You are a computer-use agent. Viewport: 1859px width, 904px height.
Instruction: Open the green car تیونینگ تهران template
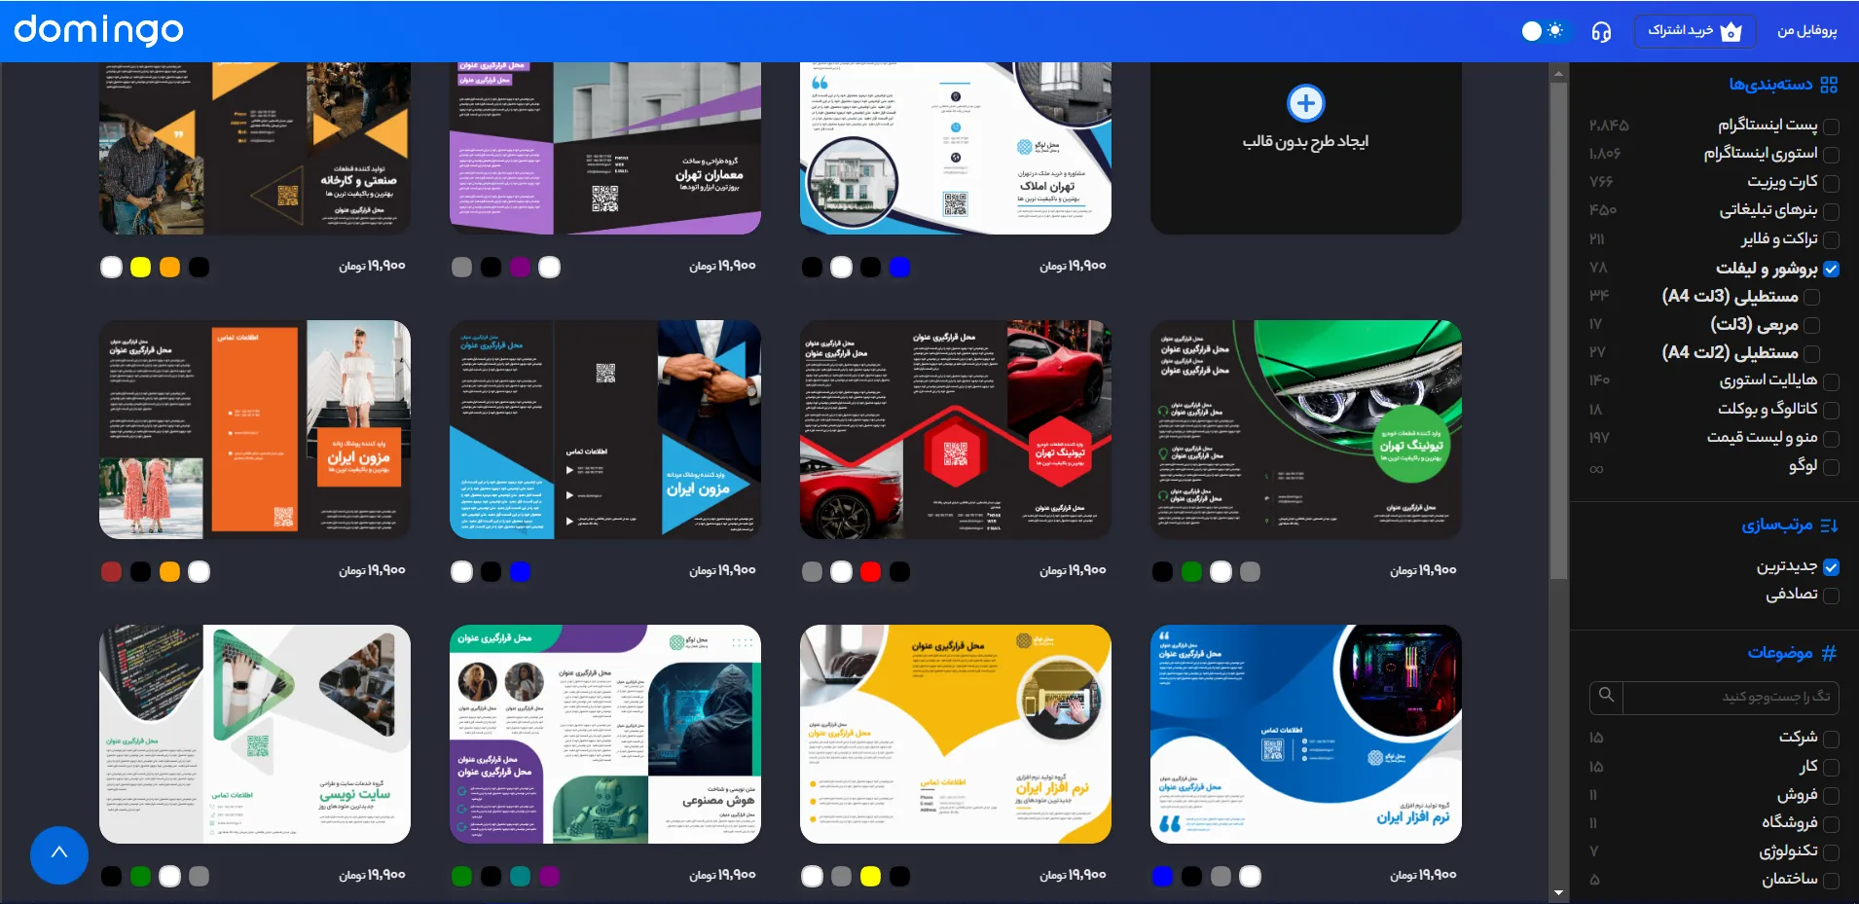click(x=1306, y=429)
